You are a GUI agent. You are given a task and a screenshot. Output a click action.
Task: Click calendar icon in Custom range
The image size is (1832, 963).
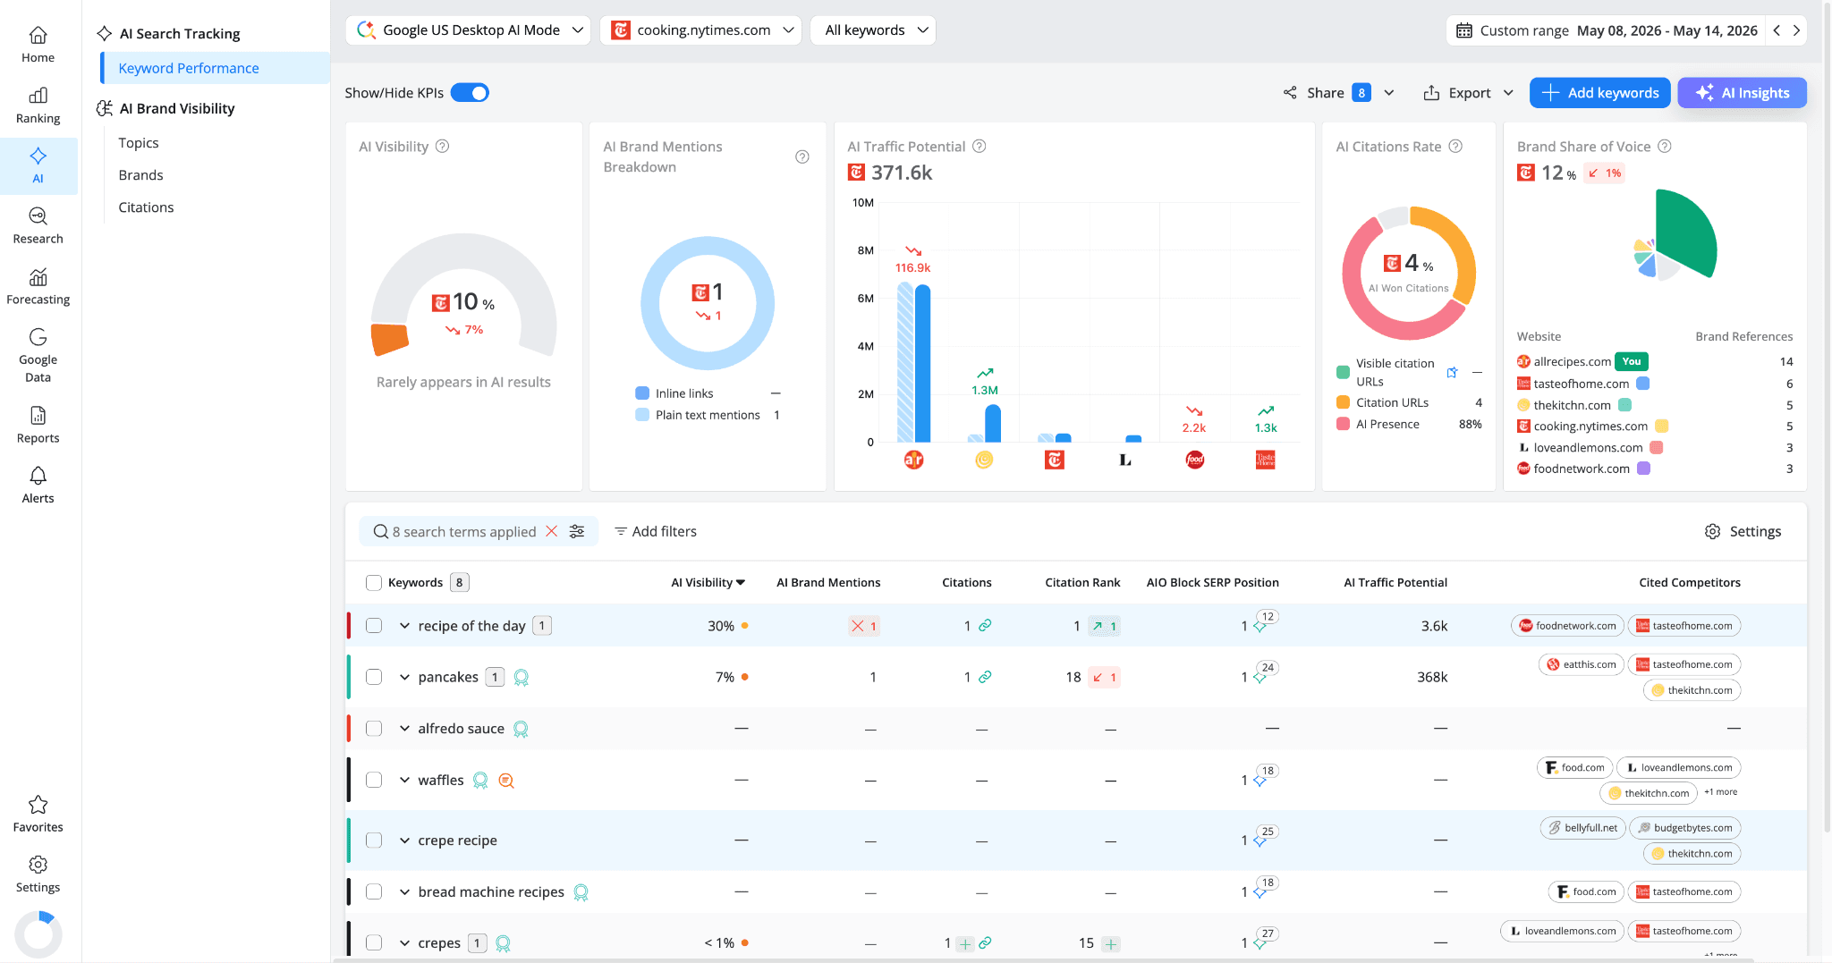pyautogui.click(x=1464, y=30)
